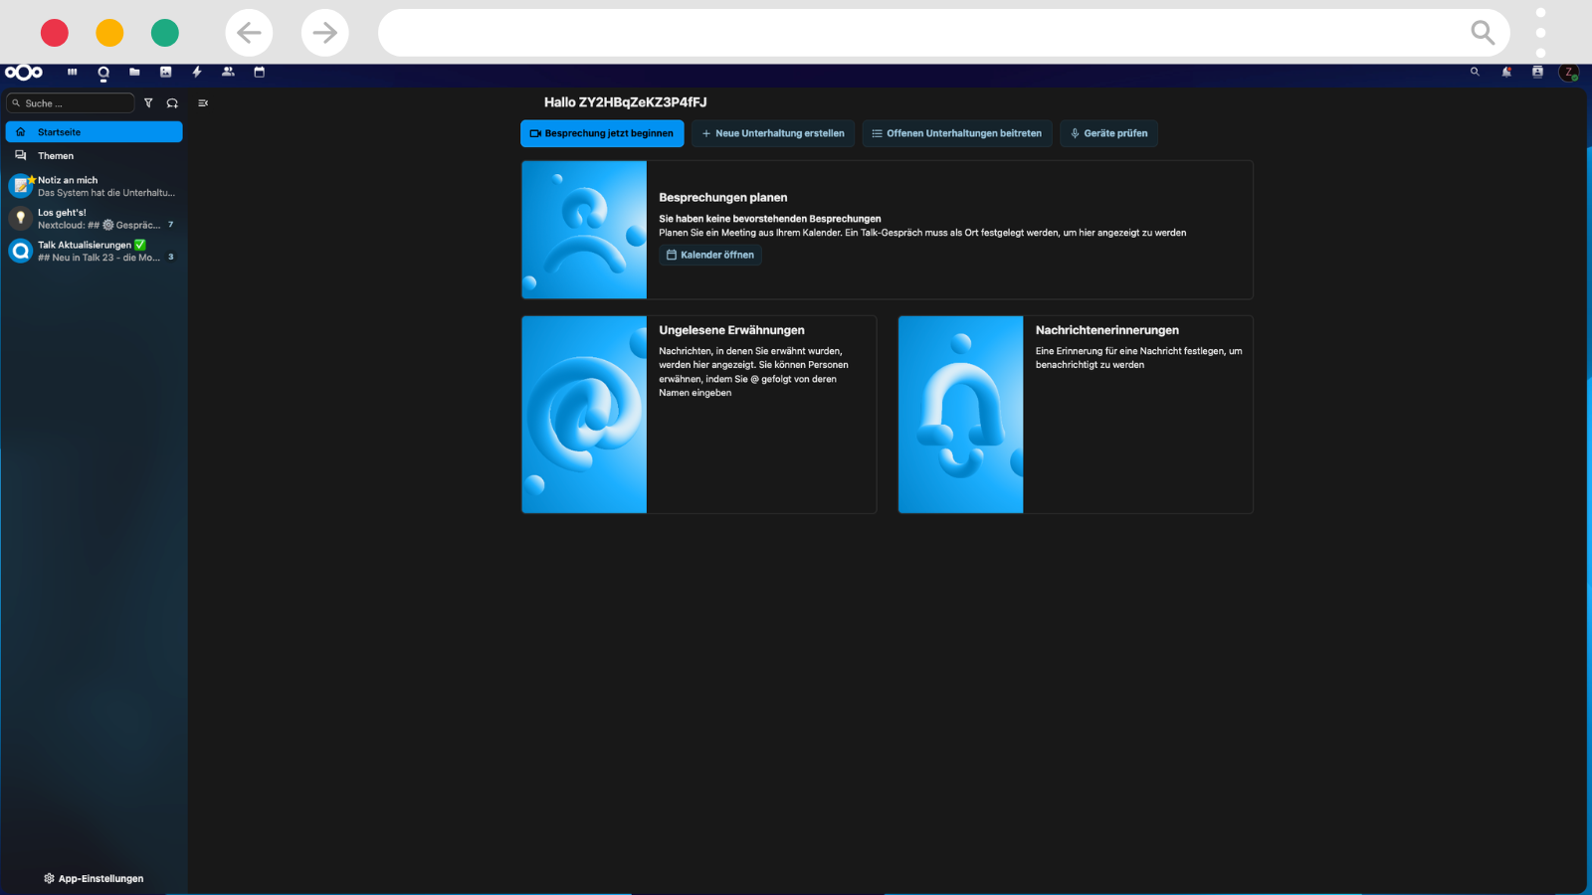Open the new conversation menu icon
The height and width of the screenshot is (895, 1592).
[x=172, y=103]
